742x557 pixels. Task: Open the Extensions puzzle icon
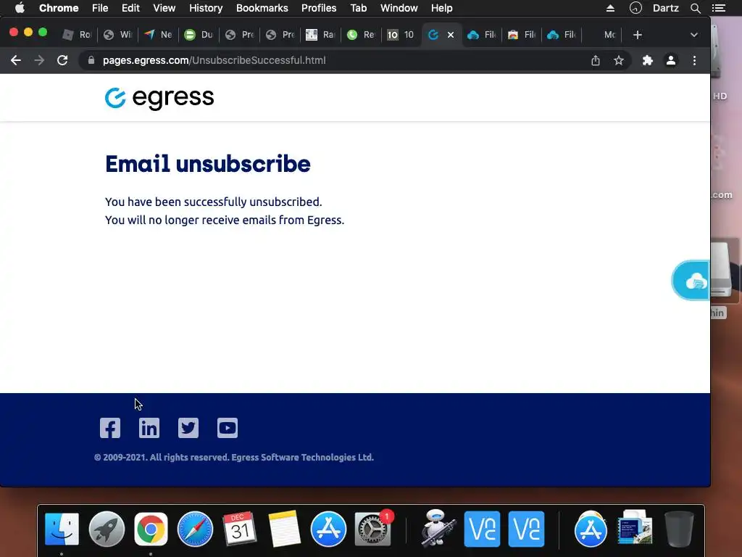[647, 60]
